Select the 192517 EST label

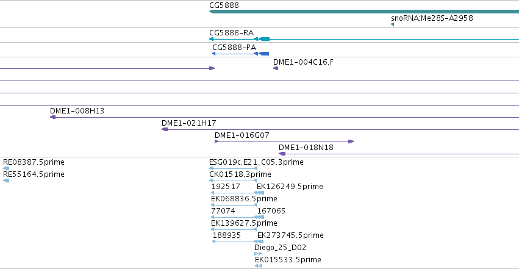[x=226, y=187]
